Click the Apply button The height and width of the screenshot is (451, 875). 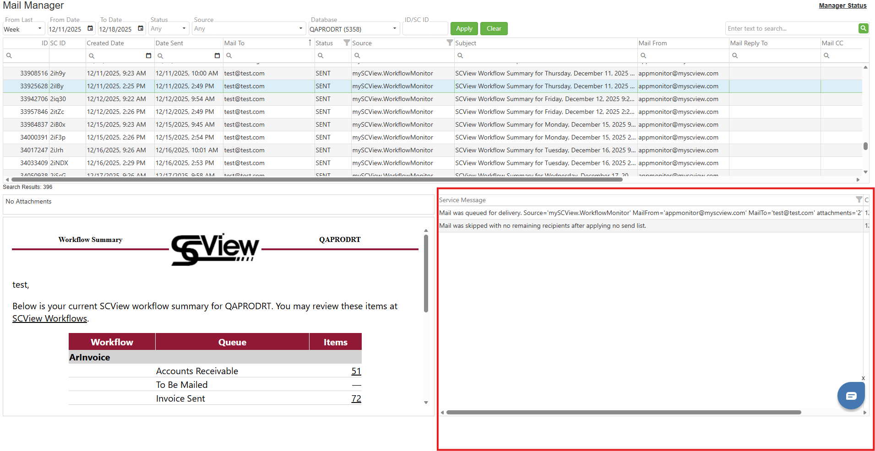[x=464, y=28]
